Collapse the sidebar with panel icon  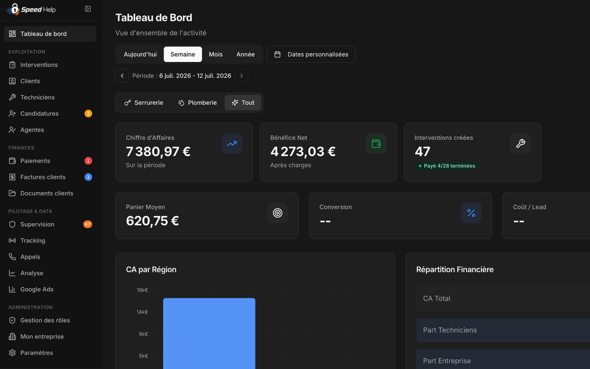tap(88, 9)
